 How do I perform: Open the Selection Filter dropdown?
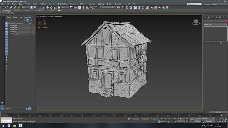(x=25, y=7)
